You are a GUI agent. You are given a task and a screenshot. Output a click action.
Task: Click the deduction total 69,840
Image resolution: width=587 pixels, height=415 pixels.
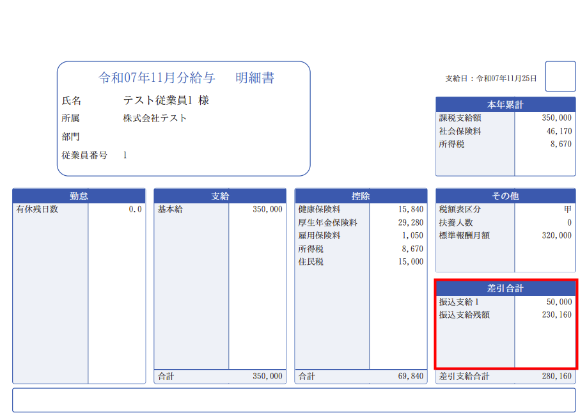pos(411,377)
